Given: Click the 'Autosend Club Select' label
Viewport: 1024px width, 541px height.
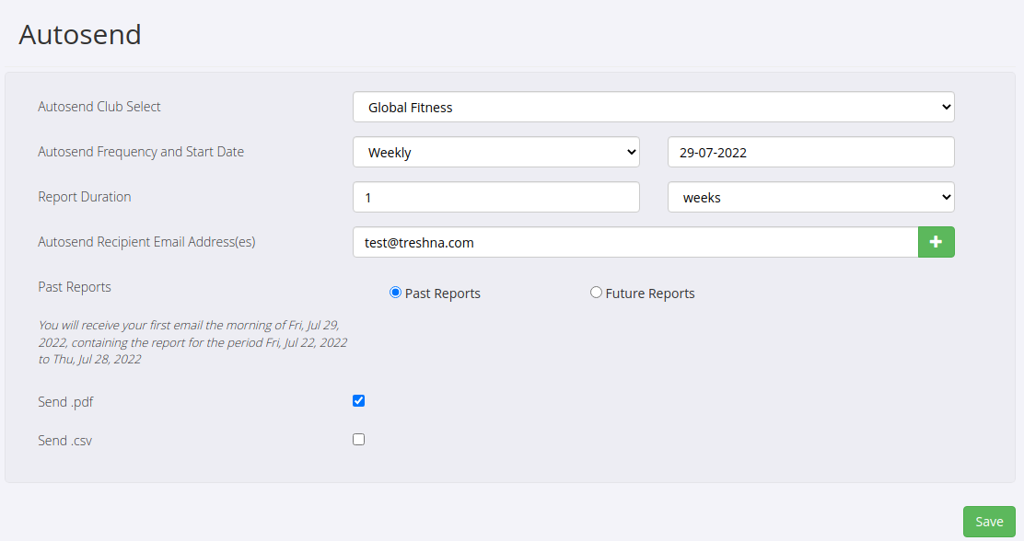Looking at the screenshot, I should point(99,107).
